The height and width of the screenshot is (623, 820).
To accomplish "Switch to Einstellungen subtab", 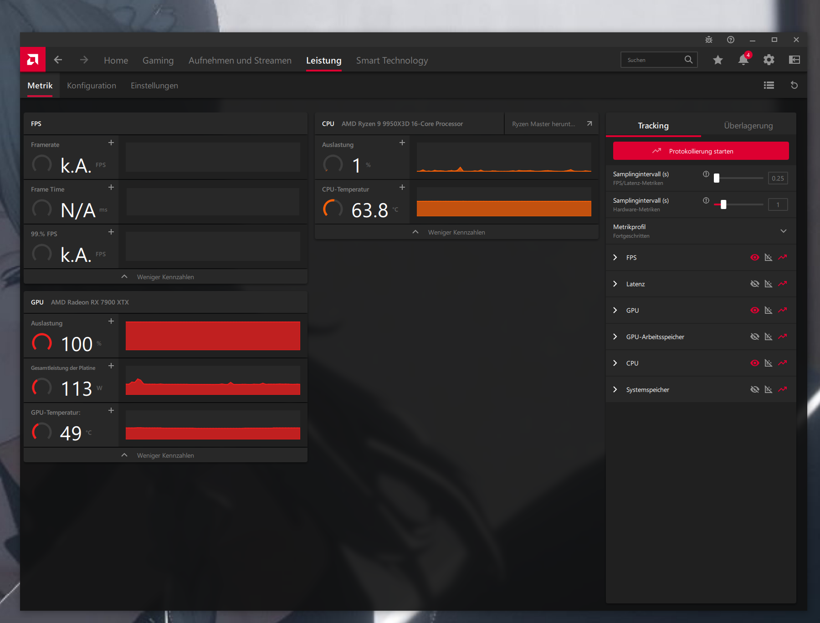I will coord(154,86).
